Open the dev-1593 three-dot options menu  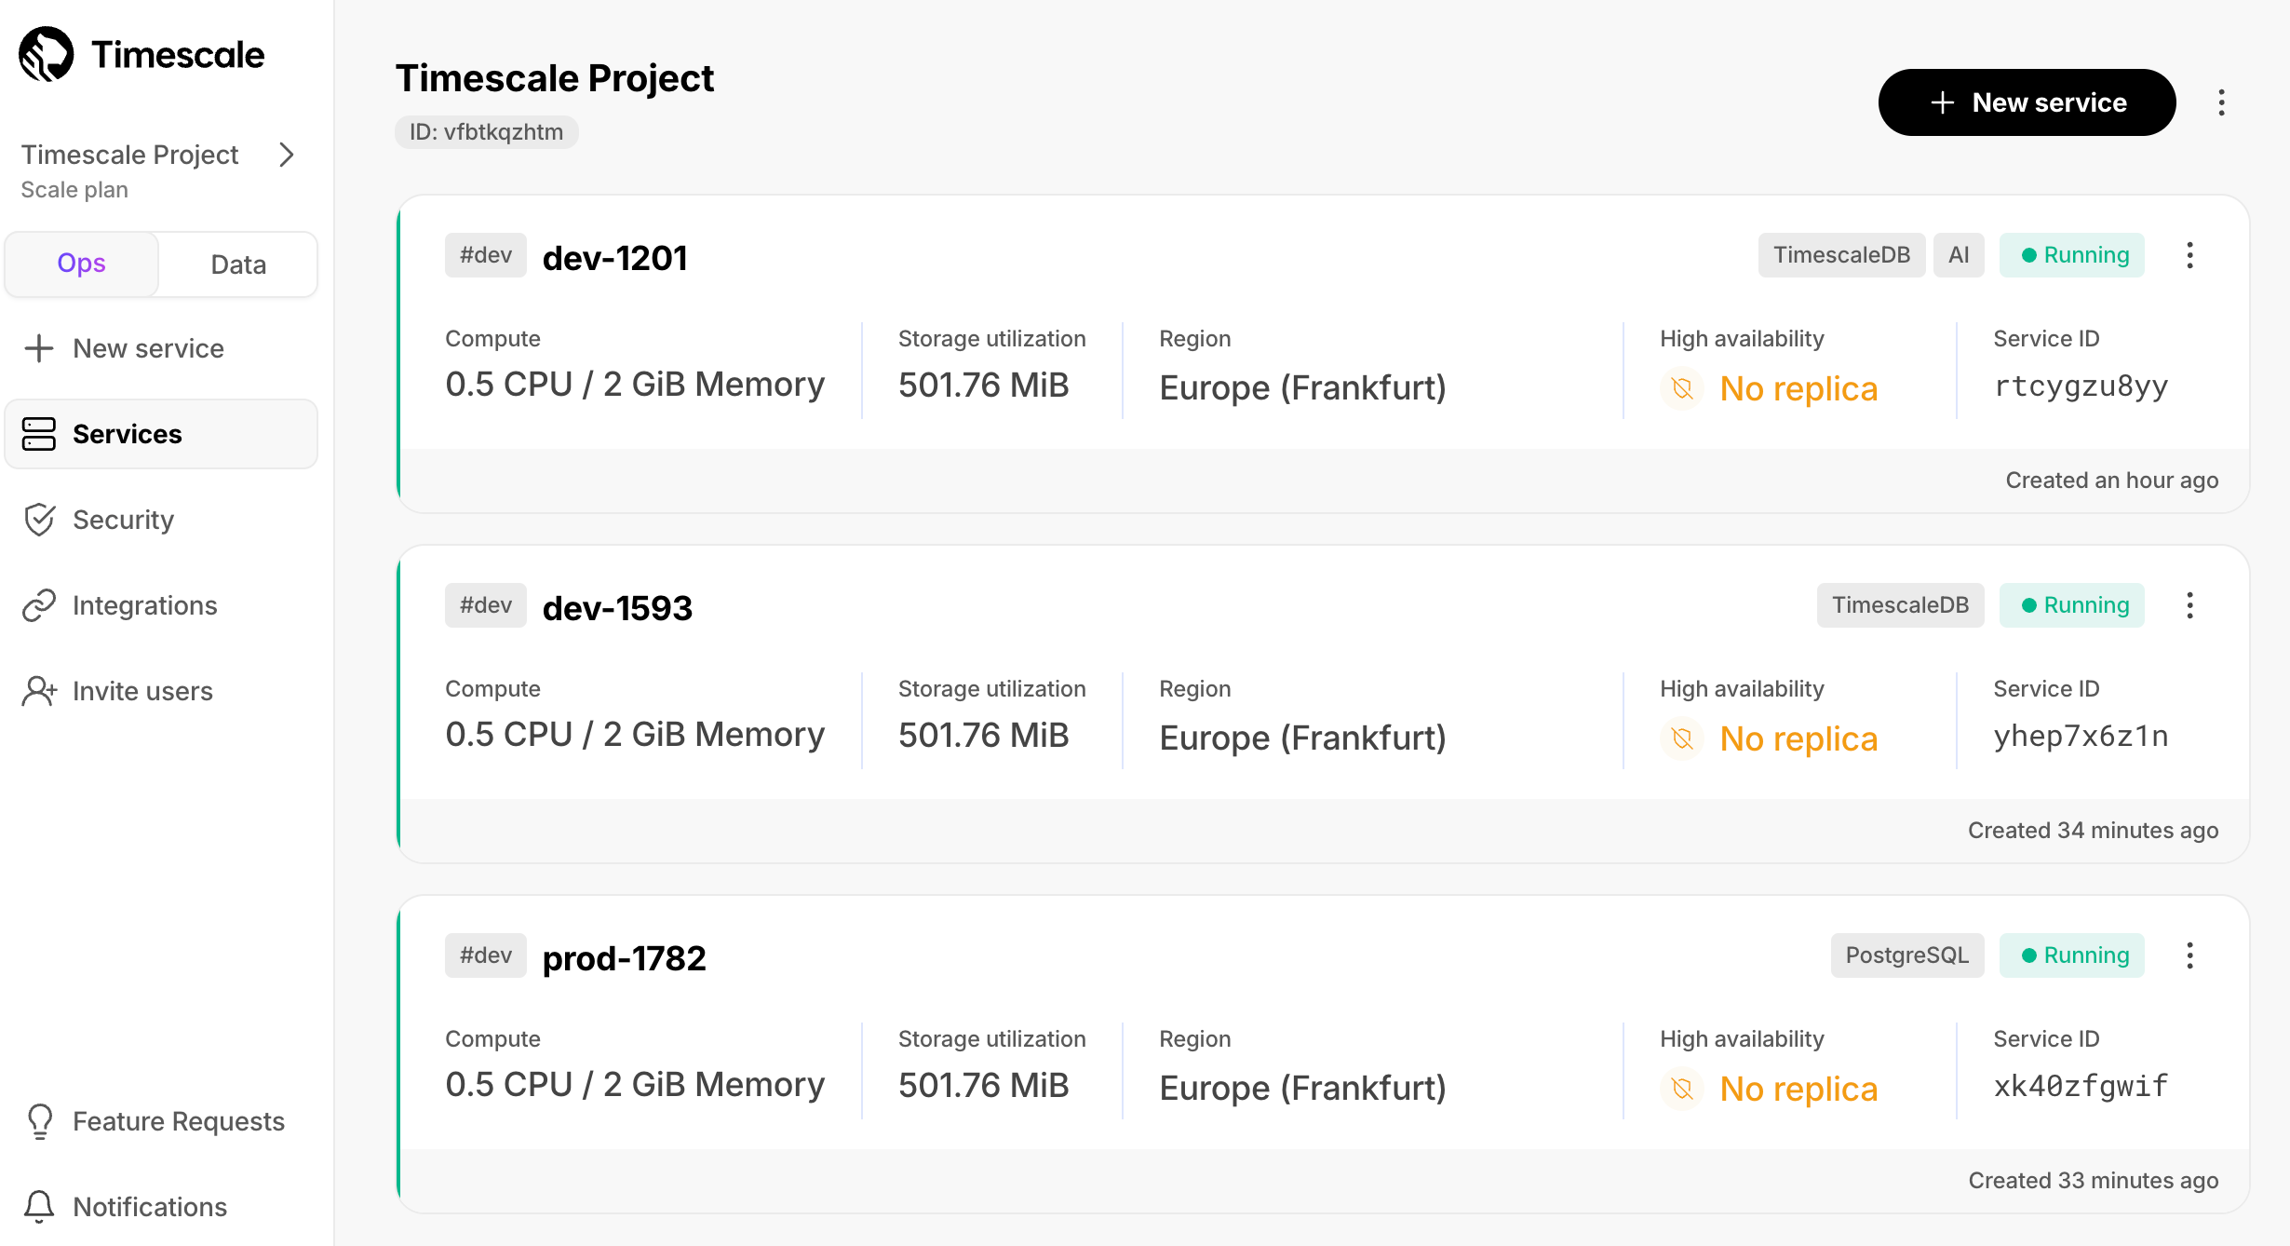pos(2189,605)
